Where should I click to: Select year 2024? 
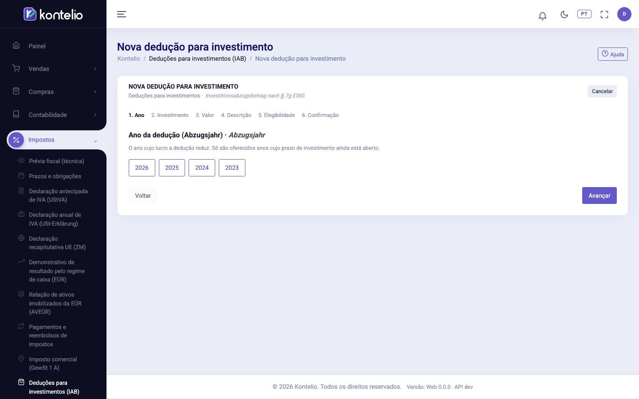(x=202, y=168)
